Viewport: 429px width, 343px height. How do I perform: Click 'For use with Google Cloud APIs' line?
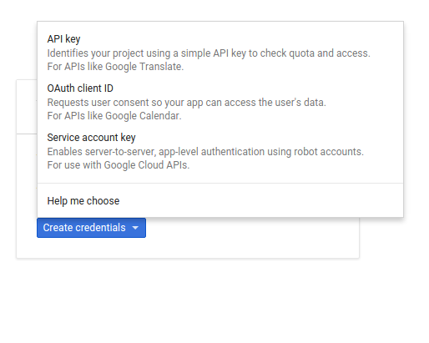point(119,165)
